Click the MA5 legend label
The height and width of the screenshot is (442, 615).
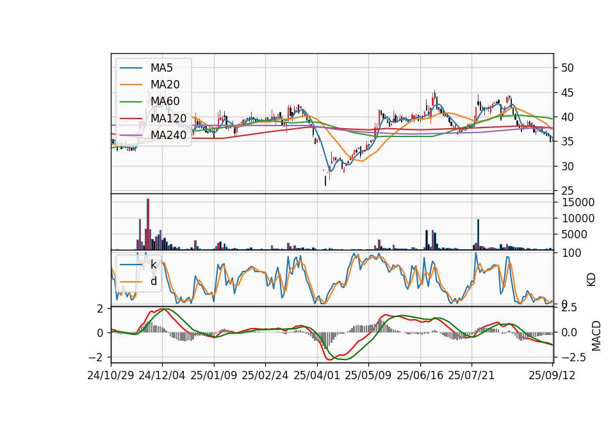(x=161, y=68)
